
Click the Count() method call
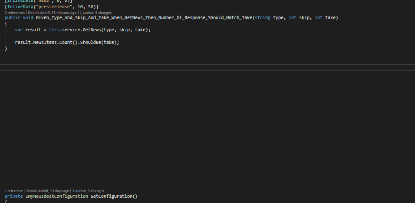coord(68,43)
